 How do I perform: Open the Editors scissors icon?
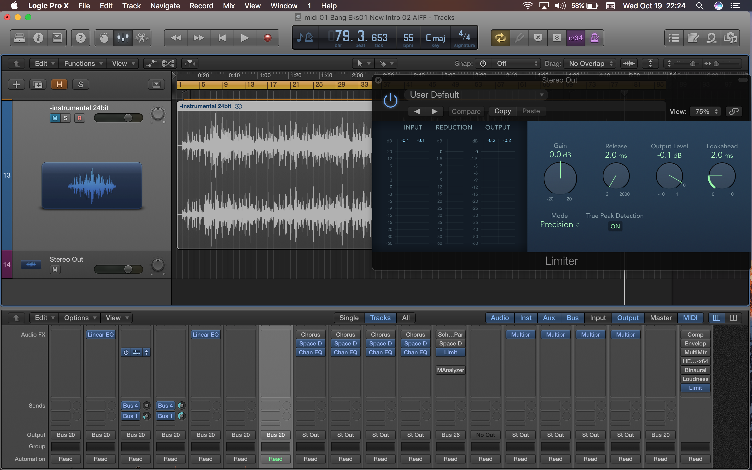[x=142, y=38]
